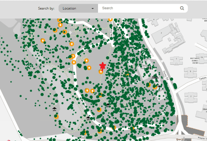Viewport: 207px width, 141px height.
Task: Click the dropdown arrow beside Location
Action: pos(93,8)
